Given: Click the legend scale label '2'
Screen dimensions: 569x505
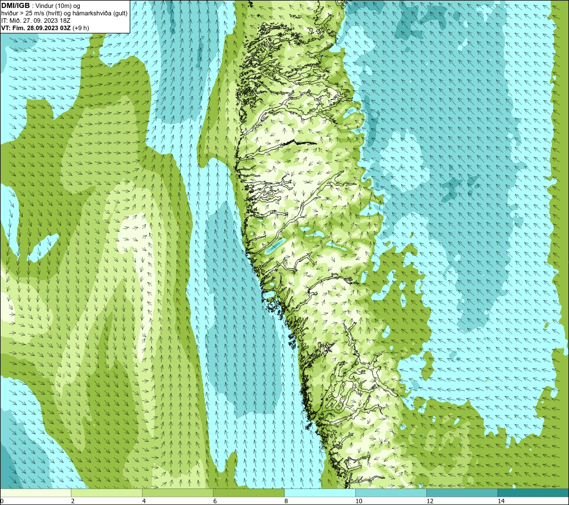Looking at the screenshot, I should point(73,501).
